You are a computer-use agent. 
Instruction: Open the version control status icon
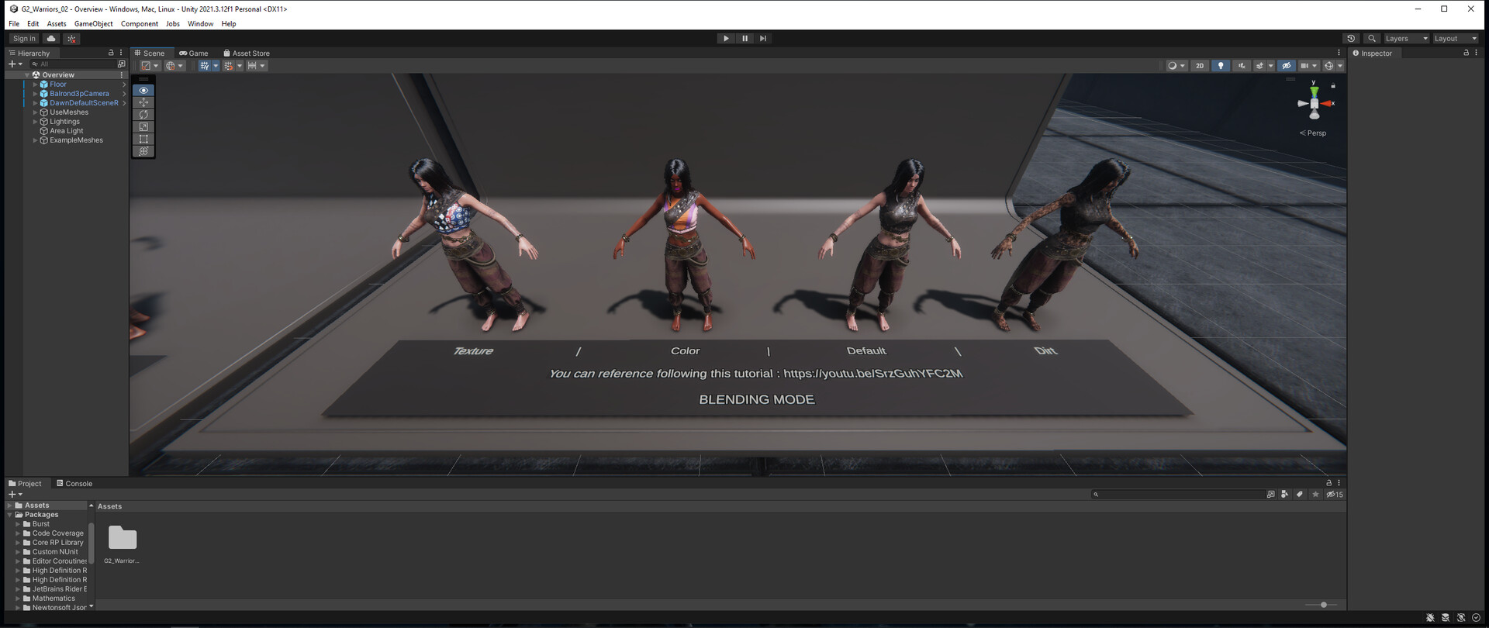(x=71, y=38)
